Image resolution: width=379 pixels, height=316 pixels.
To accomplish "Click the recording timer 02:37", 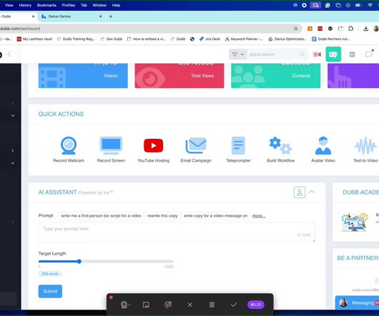I will 256,305.
